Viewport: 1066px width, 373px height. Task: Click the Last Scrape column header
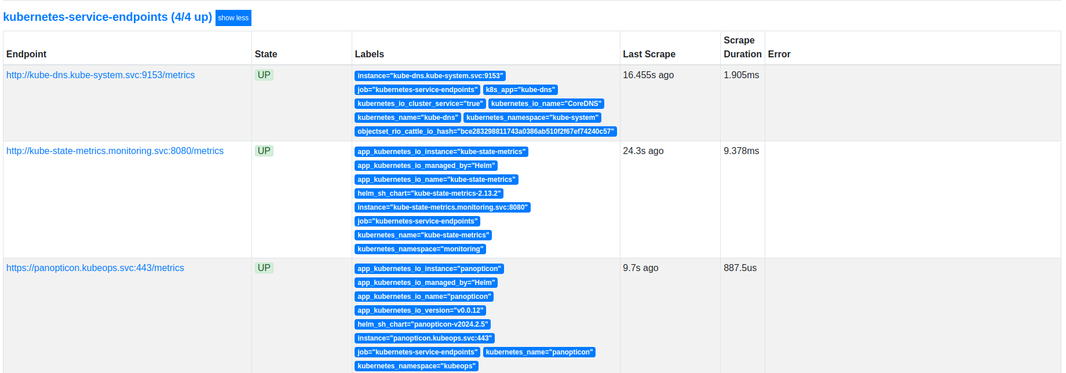[649, 54]
